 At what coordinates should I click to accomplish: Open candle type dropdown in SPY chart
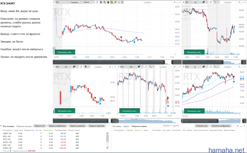tap(205, 2)
